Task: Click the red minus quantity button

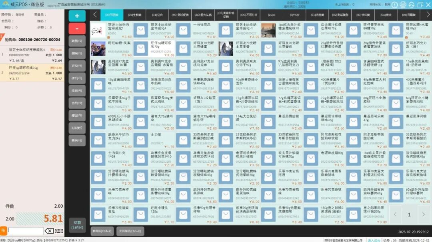Action: point(77,29)
